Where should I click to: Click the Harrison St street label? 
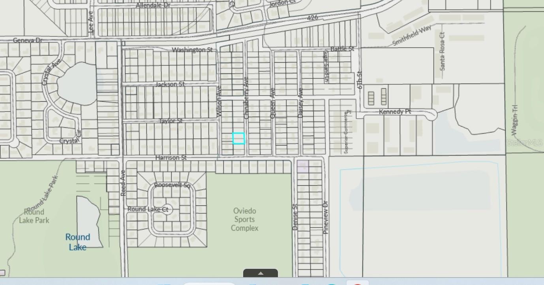(x=171, y=157)
